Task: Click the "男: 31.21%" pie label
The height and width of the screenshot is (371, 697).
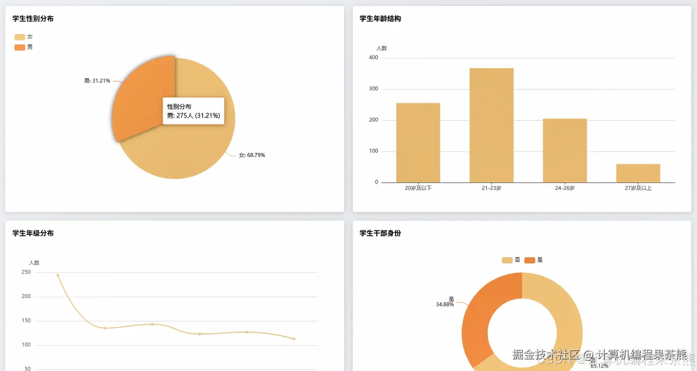Action: 97,81
